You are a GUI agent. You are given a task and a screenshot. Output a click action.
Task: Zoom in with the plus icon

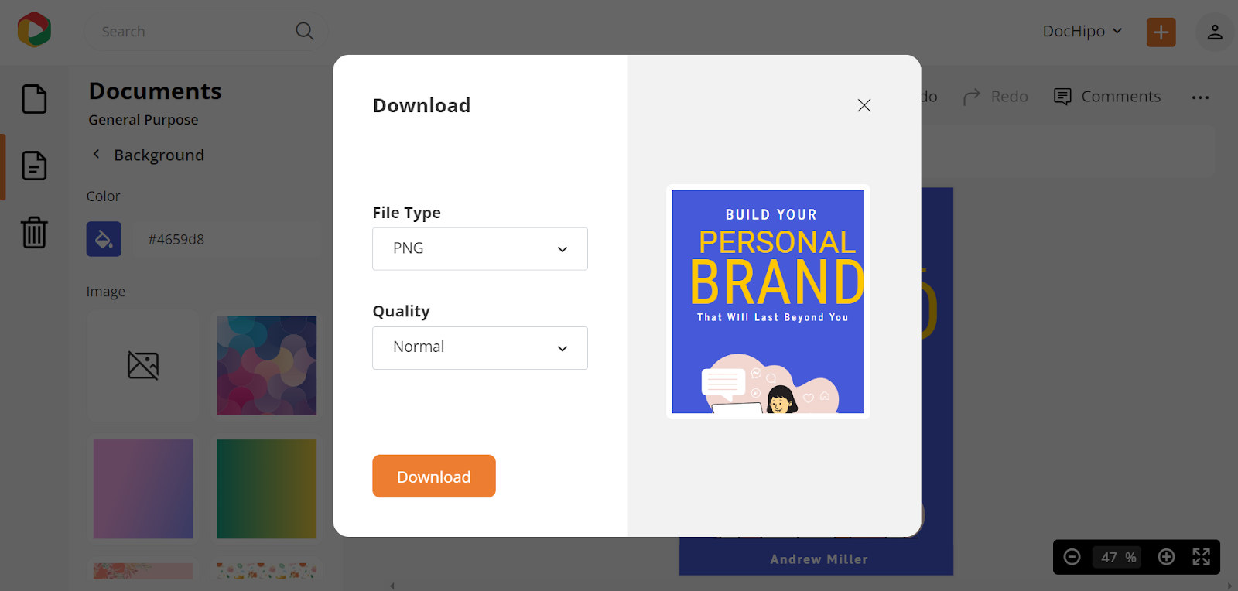(1166, 557)
